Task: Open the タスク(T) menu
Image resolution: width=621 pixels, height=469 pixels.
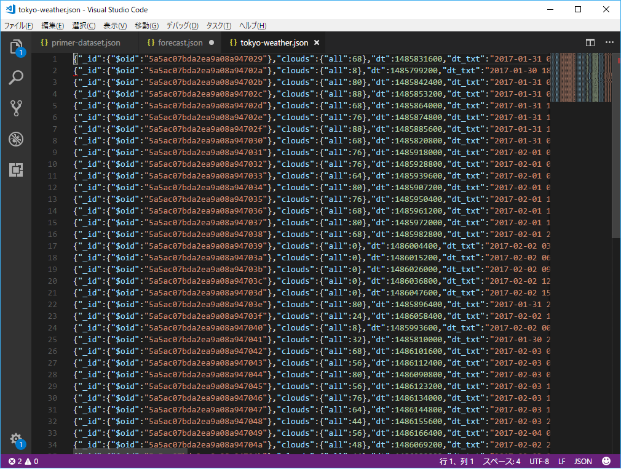Action: pos(219,26)
